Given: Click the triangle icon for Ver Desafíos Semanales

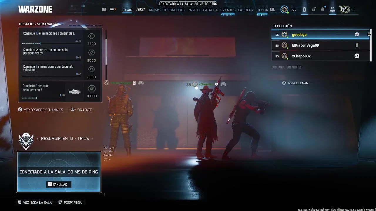Looking at the screenshot, I should click(x=20, y=110).
